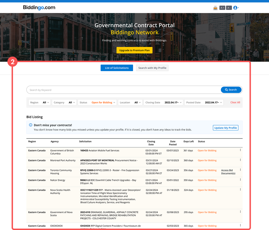Click the Status column header

click(201, 142)
